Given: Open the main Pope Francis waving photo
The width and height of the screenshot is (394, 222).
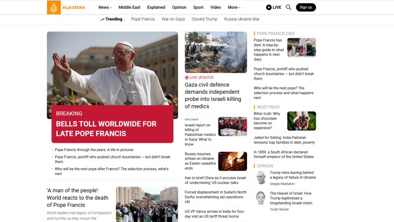Looking at the screenshot, I should (113, 68).
